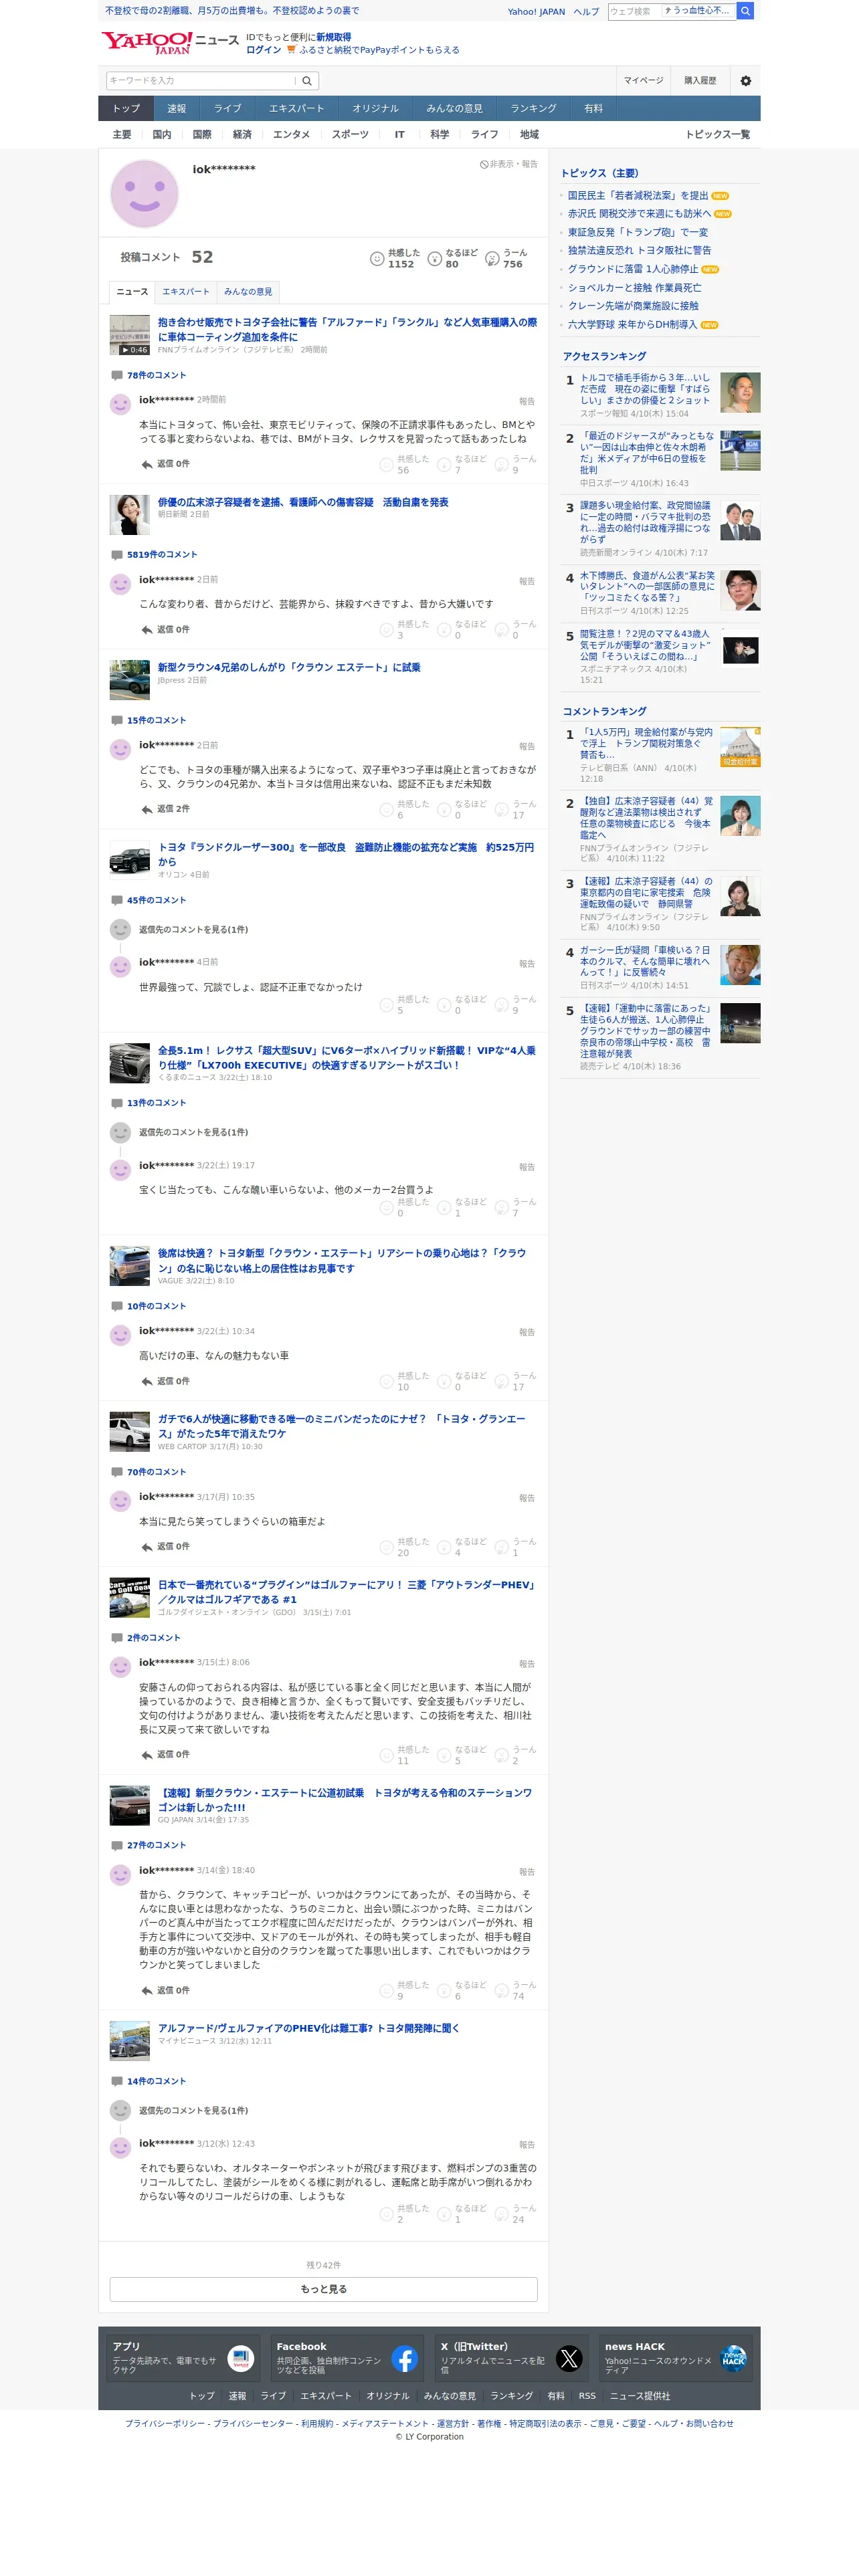859x2576 pixels.
Task: Click the purple smiley profile avatar
Action: (144, 194)
